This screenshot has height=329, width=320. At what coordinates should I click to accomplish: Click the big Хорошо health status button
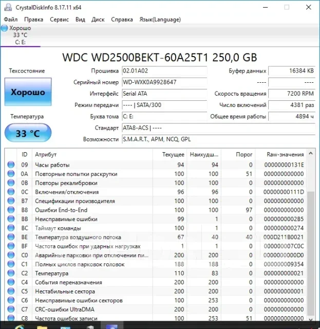[x=28, y=92]
